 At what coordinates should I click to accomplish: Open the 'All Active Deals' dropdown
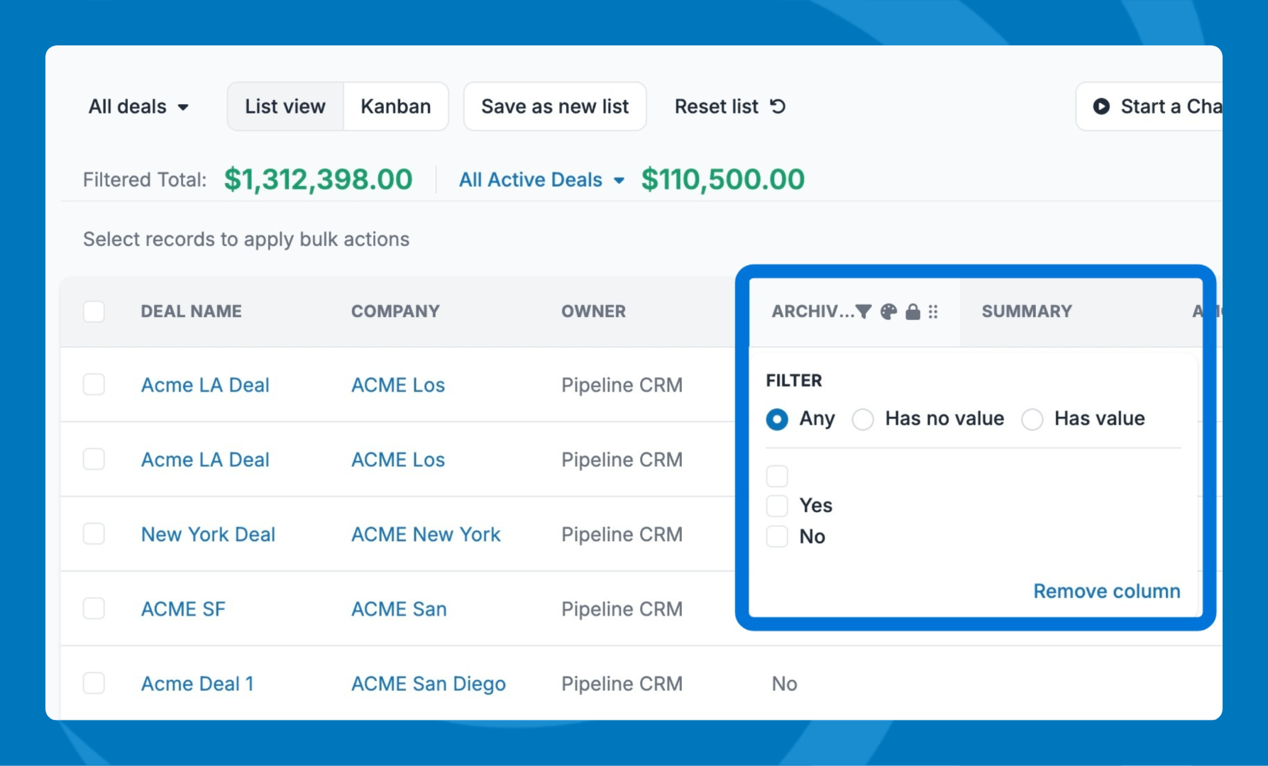tap(541, 180)
